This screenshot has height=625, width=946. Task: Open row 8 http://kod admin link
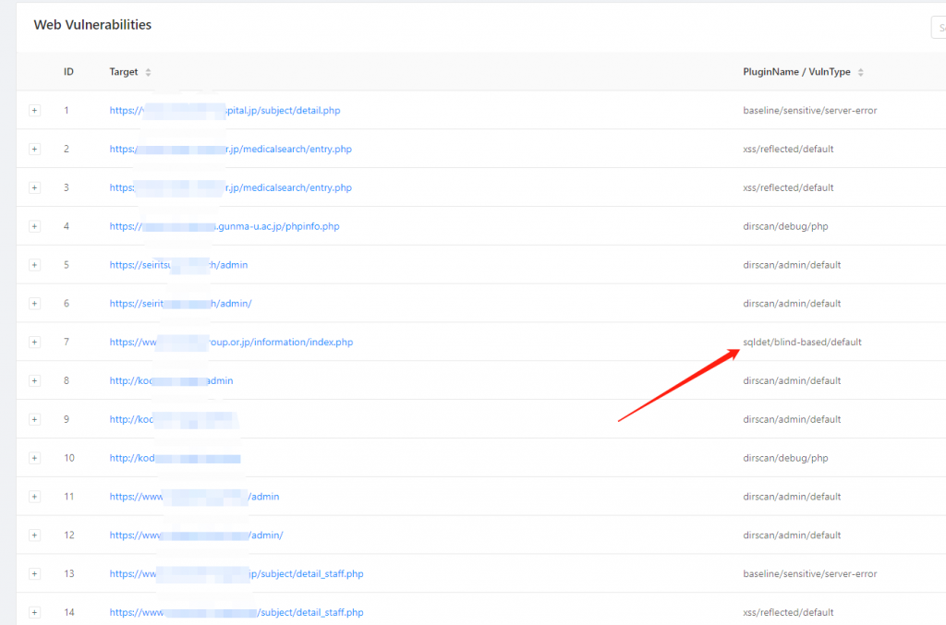(171, 380)
